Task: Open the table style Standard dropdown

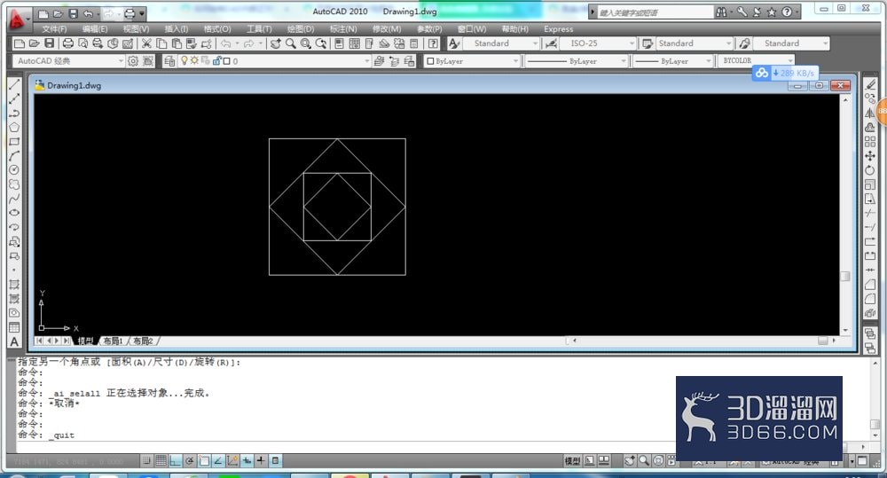Action: click(695, 43)
